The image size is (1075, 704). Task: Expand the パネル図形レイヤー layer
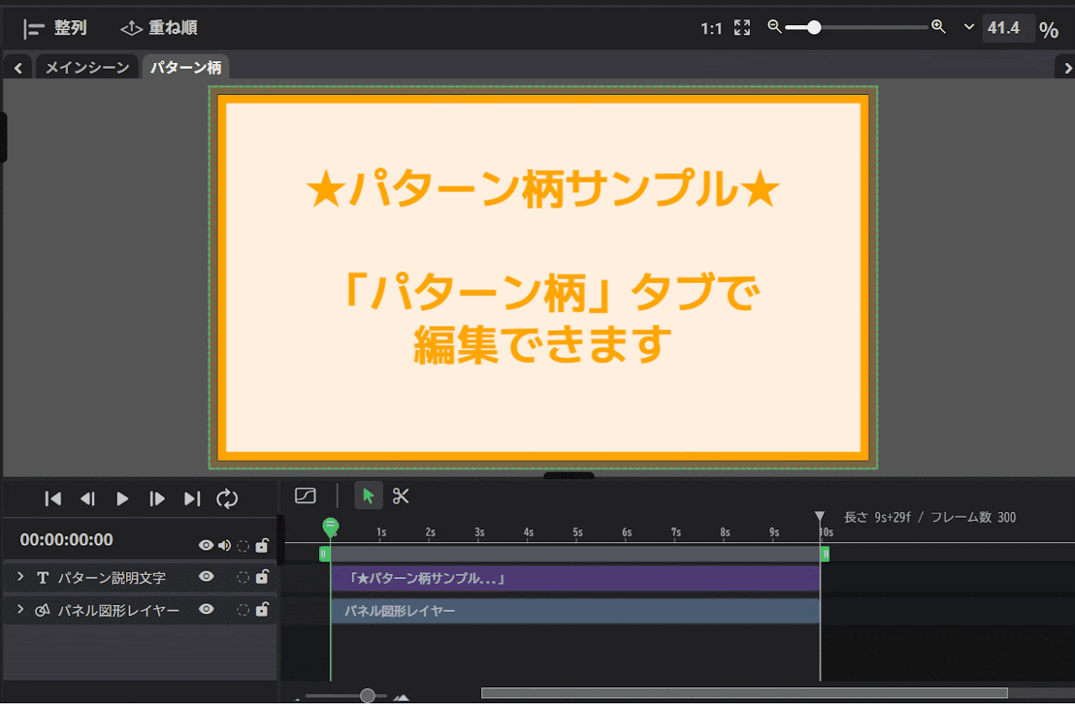click(21, 609)
